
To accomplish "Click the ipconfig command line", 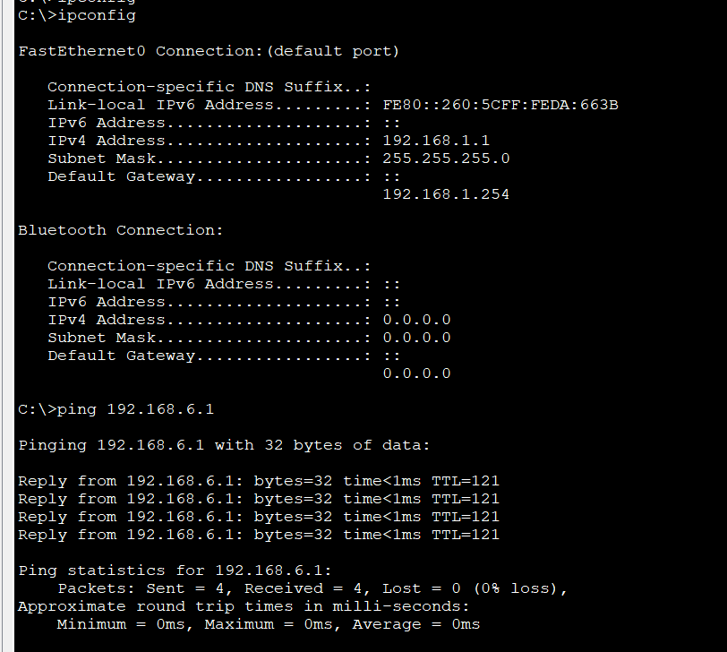I will [x=77, y=15].
